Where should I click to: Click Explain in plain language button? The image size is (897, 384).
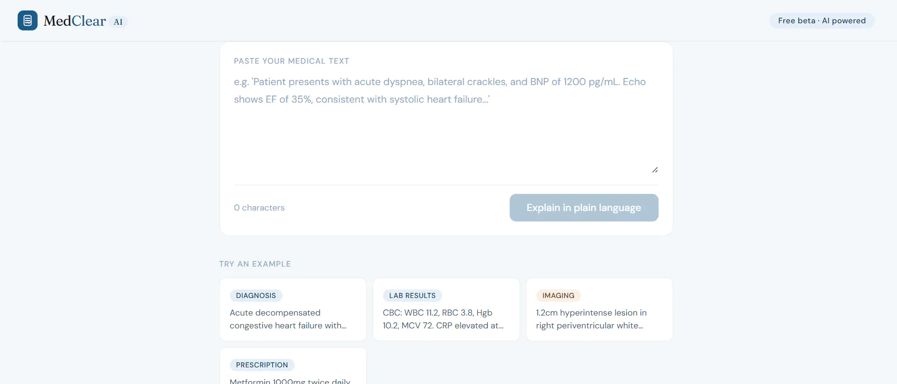point(584,208)
